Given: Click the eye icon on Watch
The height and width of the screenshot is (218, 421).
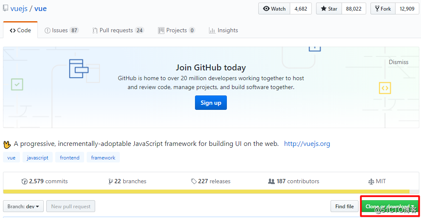Looking at the screenshot, I should coord(266,8).
